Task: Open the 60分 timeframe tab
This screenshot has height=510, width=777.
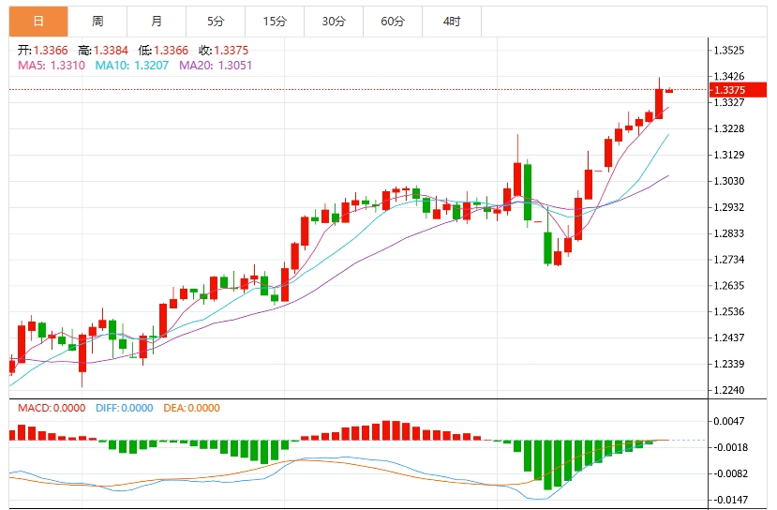Action: click(x=393, y=22)
